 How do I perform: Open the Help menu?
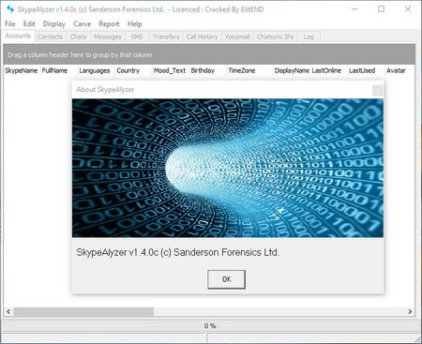[134, 23]
